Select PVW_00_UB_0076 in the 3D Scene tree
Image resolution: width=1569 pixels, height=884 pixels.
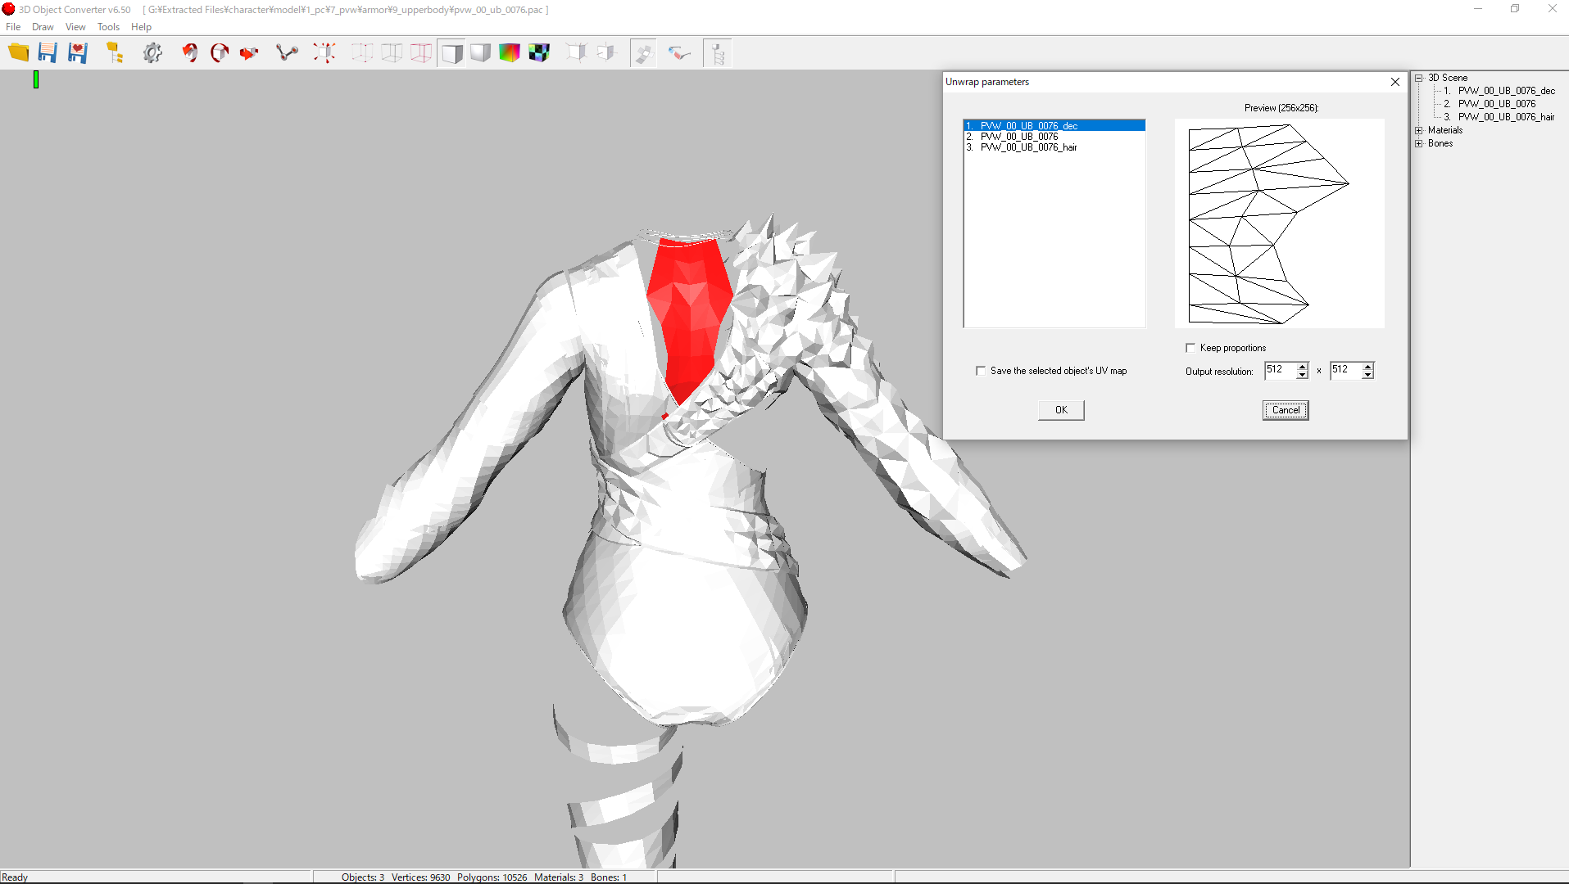tap(1496, 104)
